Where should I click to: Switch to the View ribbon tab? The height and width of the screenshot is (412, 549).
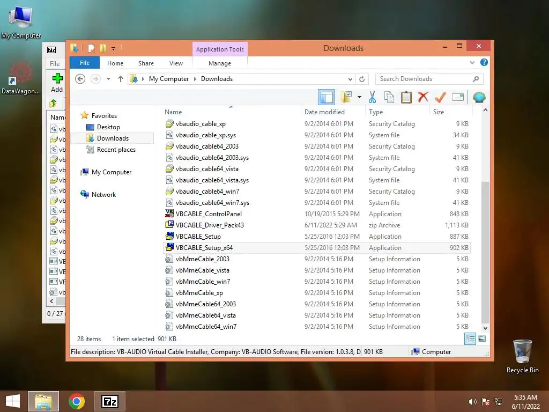(x=176, y=63)
